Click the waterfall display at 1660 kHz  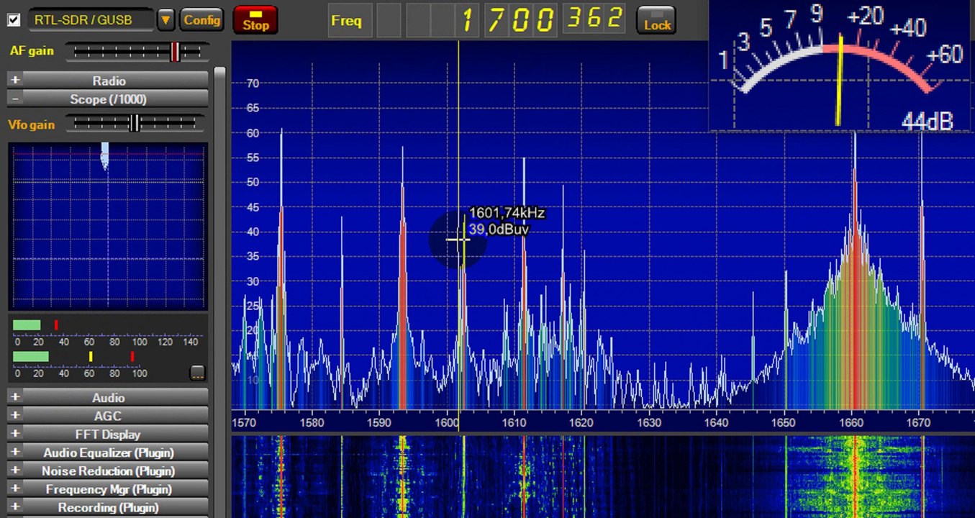point(854,476)
